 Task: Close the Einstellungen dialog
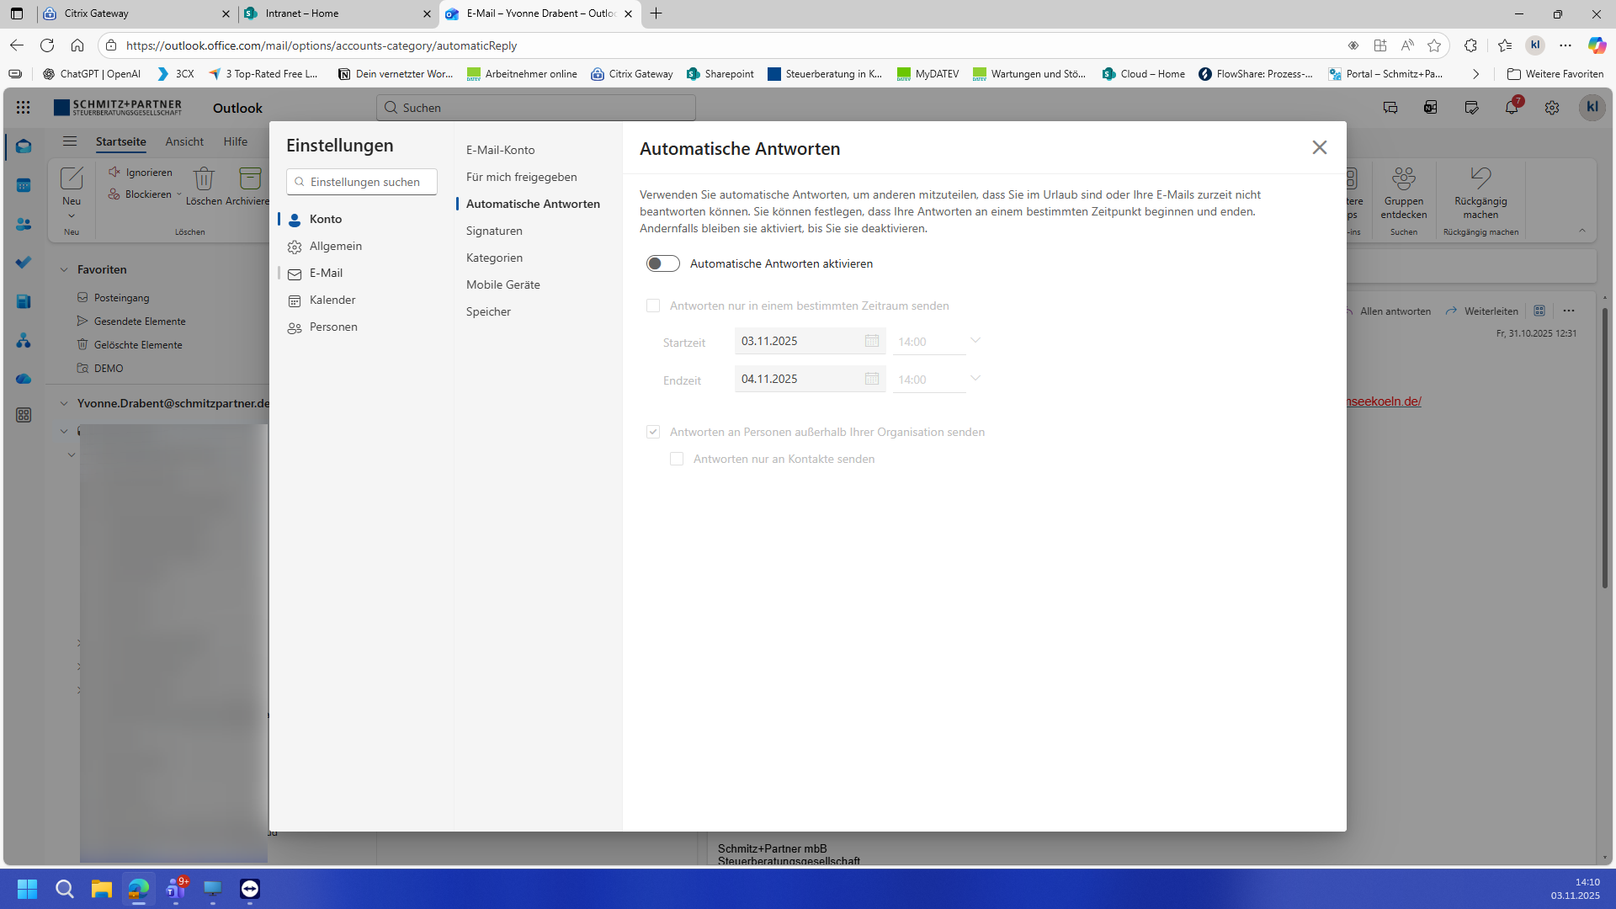click(x=1319, y=147)
